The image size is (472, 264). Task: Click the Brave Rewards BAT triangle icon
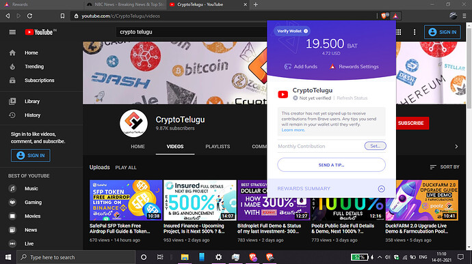[395, 16]
